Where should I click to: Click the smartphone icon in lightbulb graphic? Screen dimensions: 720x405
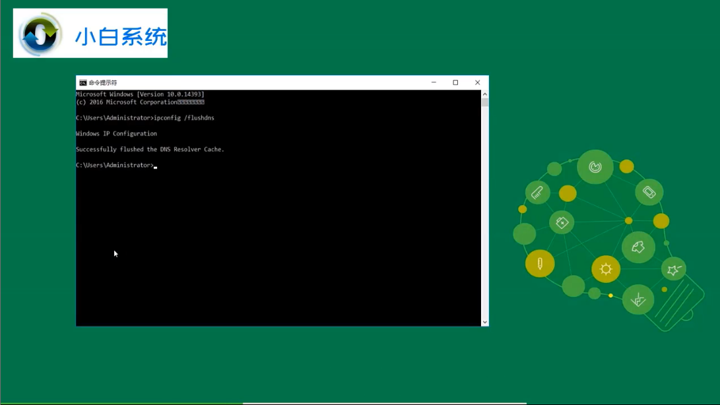click(x=649, y=192)
